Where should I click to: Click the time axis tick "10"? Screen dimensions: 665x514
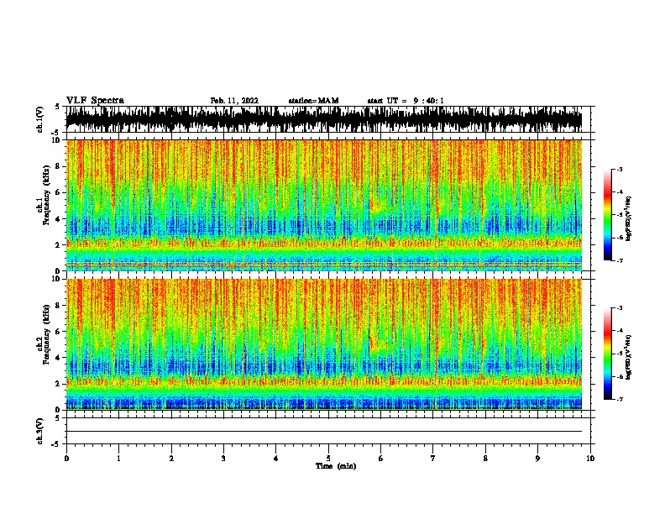click(590, 458)
